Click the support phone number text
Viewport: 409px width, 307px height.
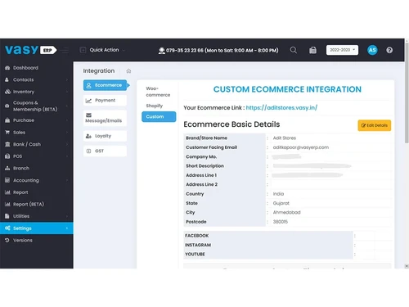tap(222, 50)
